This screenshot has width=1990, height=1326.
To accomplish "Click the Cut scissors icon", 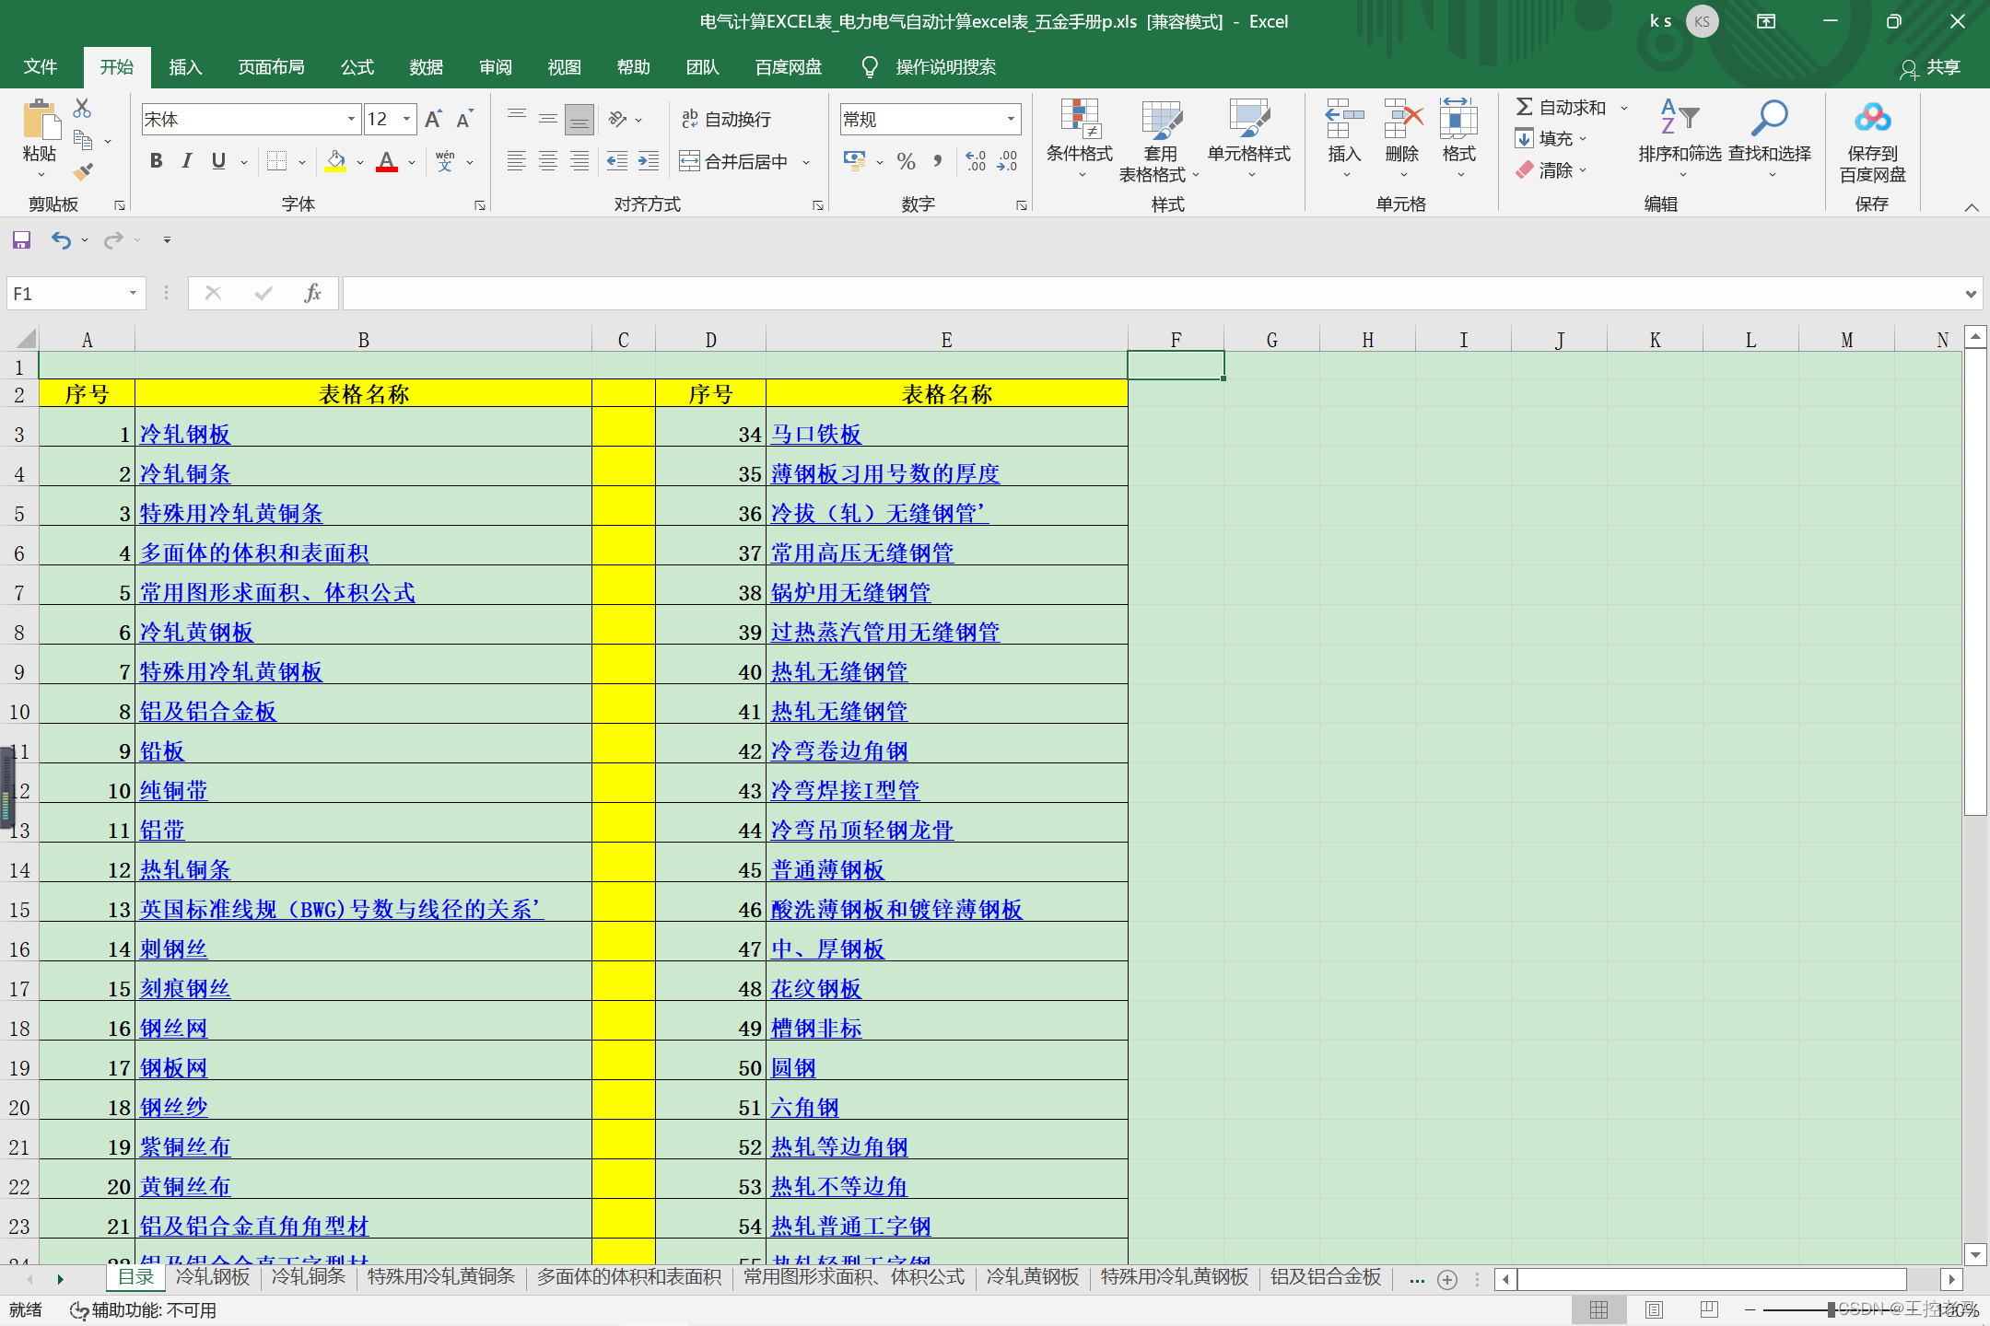I will point(82,109).
